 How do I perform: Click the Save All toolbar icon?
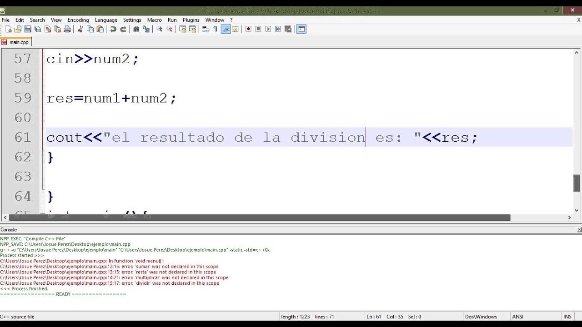pos(38,29)
